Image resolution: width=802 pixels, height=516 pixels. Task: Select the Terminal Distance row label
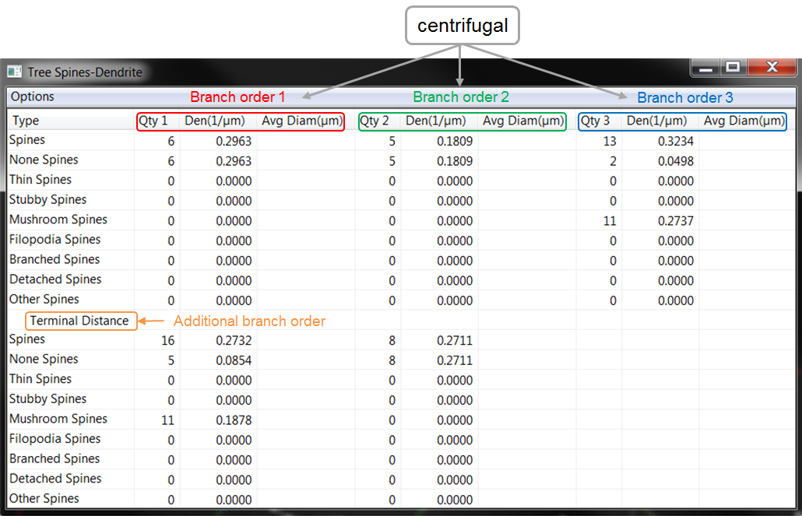80,321
